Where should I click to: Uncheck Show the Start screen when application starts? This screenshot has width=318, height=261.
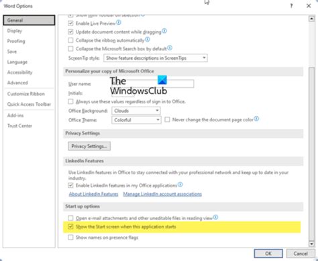pos(70,227)
